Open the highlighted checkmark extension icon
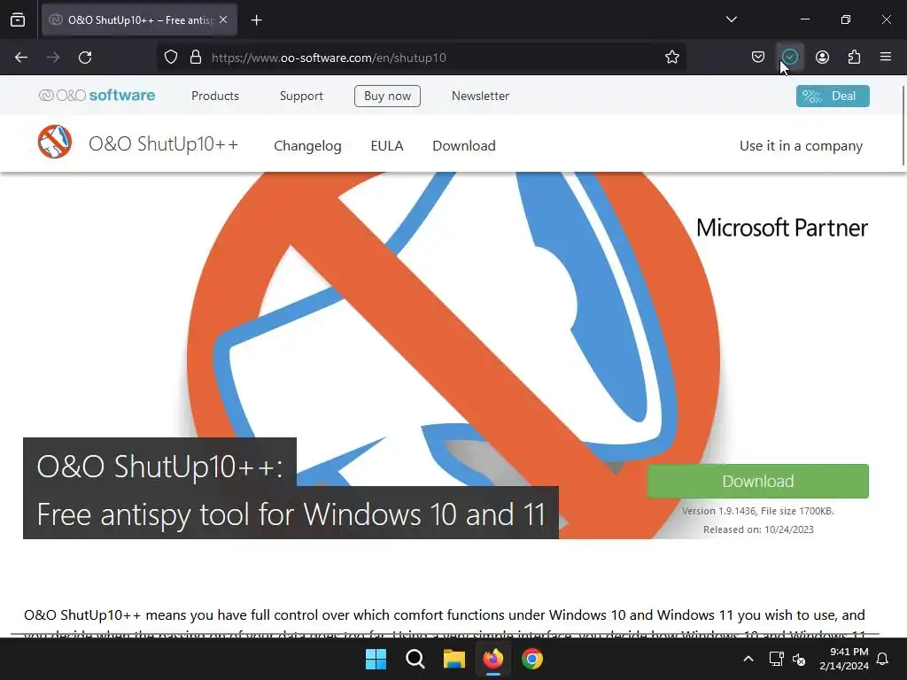Screen dimensions: 907x680 (789, 58)
